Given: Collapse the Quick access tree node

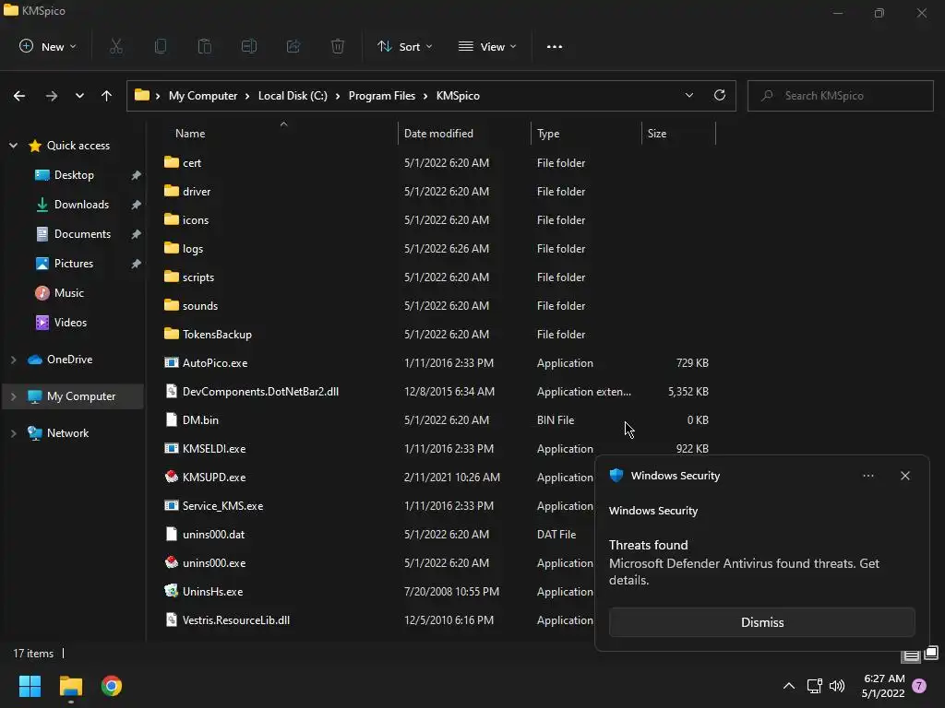Looking at the screenshot, I should click(13, 146).
